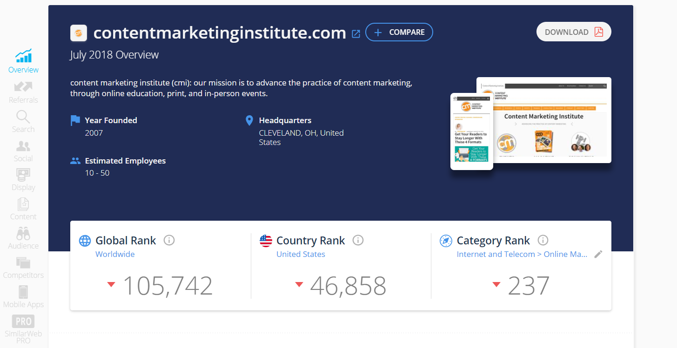Click the United States country link

(x=301, y=254)
